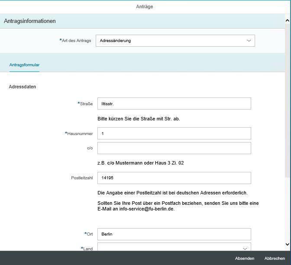Click the Absenden button
The image size is (291, 265).
point(244,258)
